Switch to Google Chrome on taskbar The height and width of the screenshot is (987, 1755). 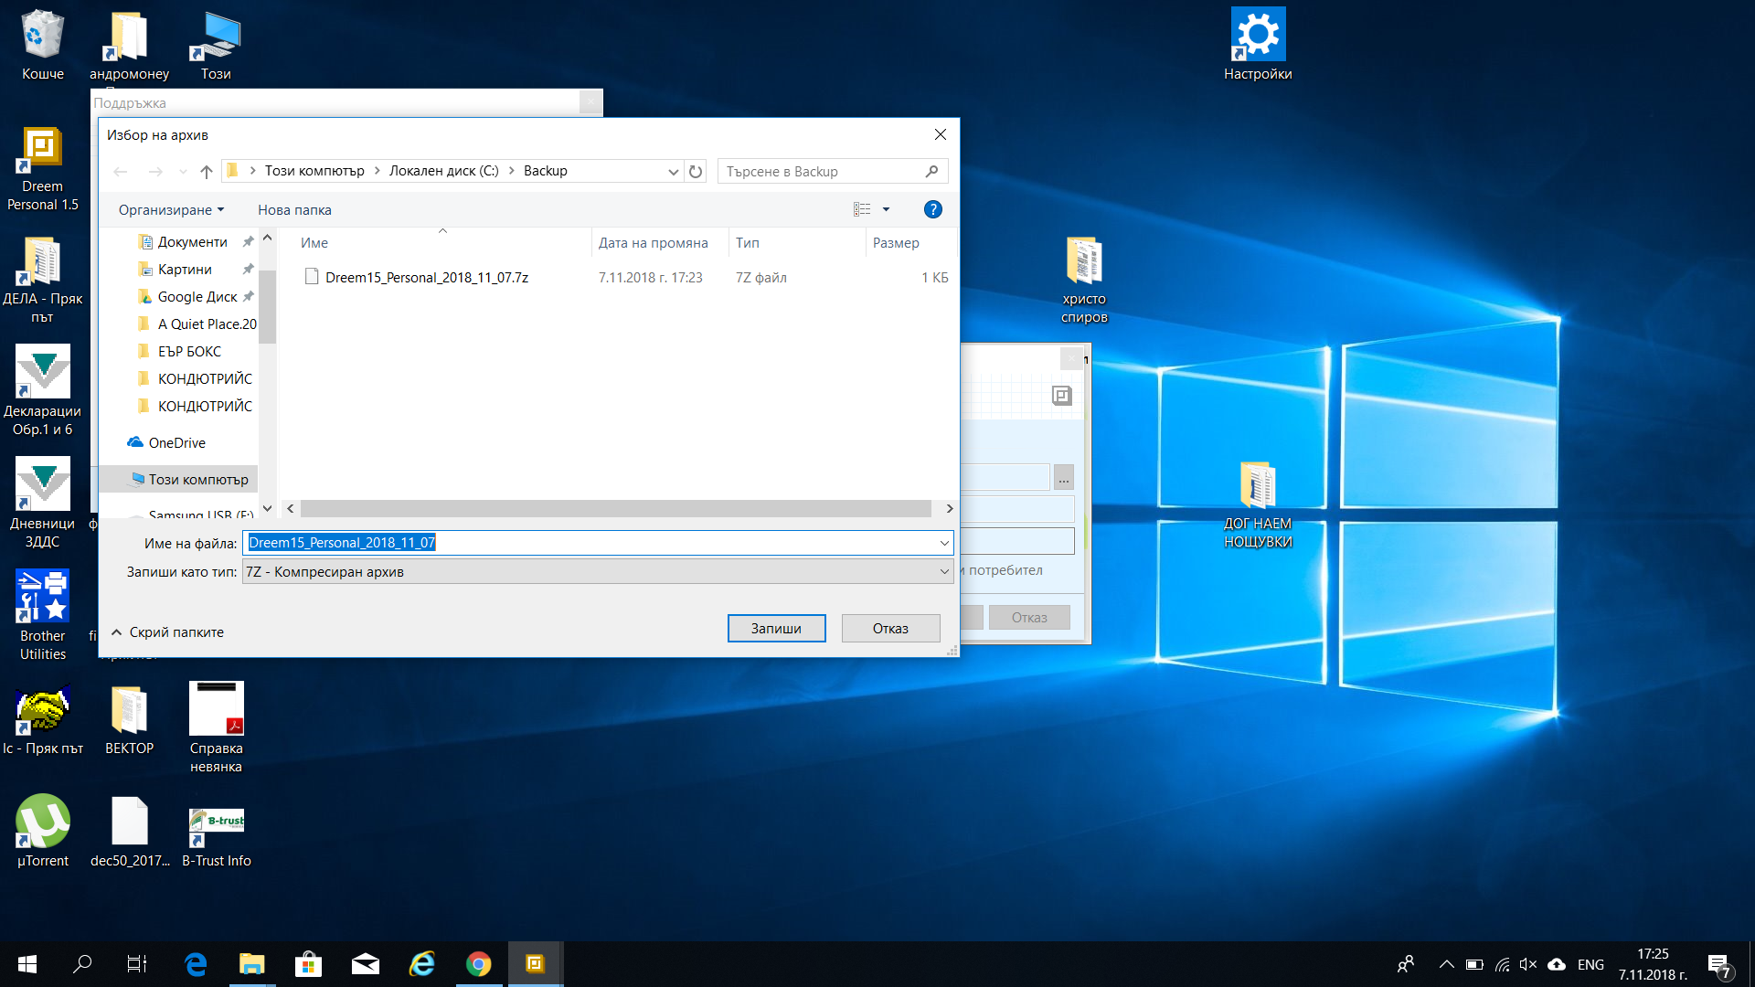pyautogui.click(x=479, y=964)
